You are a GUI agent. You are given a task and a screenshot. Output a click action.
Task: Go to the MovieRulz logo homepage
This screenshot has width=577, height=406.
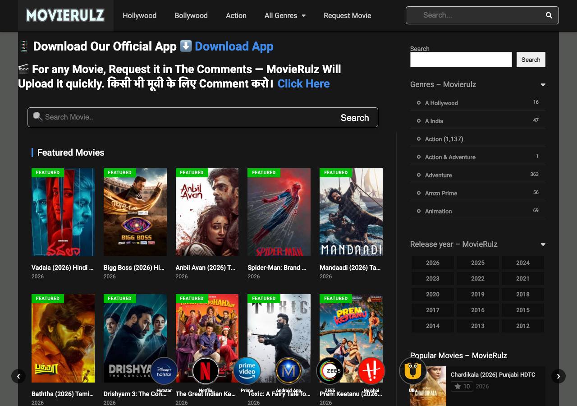point(65,15)
